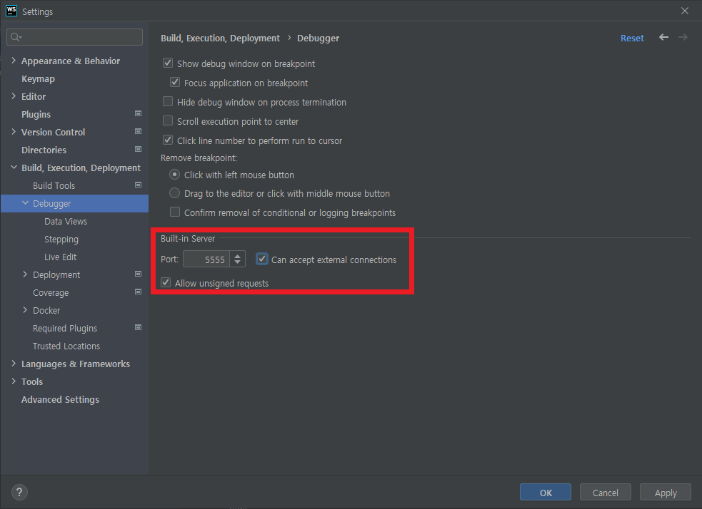The width and height of the screenshot is (702, 509).
Task: Select Drag to the editor radio option
Action: click(174, 193)
